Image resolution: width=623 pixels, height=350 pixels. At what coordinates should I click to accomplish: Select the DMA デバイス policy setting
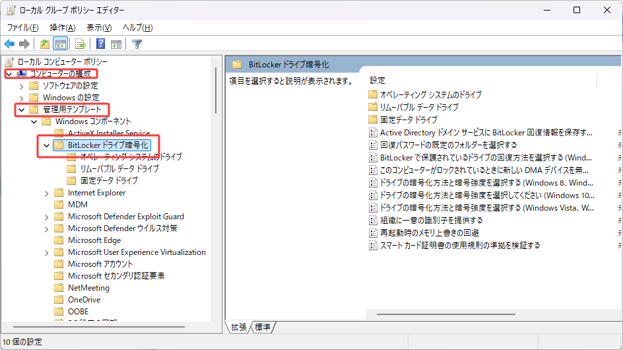tap(484, 170)
